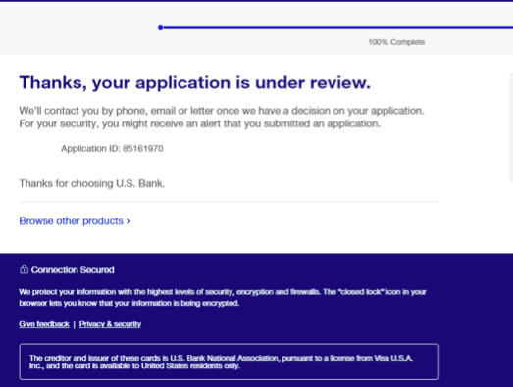This screenshot has height=387, width=513.
Task: Click the start dot of the progress bar
Action: (160, 28)
